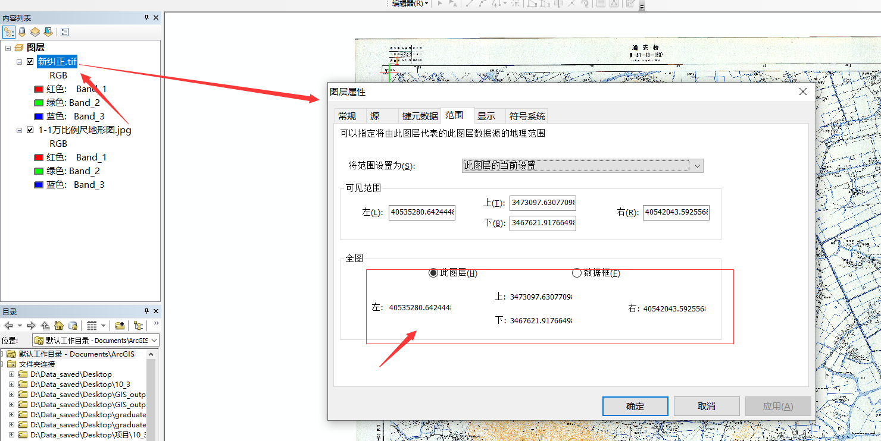
Task: Click 上(T) extent input field
Action: (x=543, y=203)
